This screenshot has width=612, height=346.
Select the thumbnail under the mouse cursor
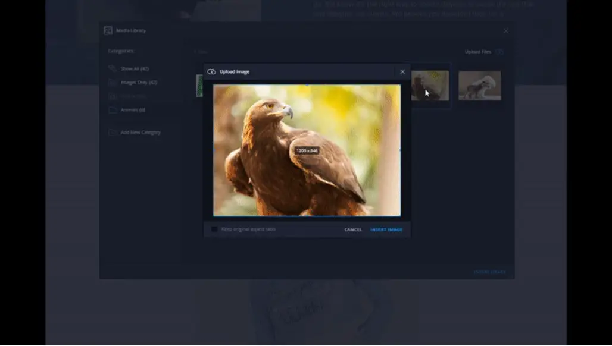pyautogui.click(x=430, y=86)
